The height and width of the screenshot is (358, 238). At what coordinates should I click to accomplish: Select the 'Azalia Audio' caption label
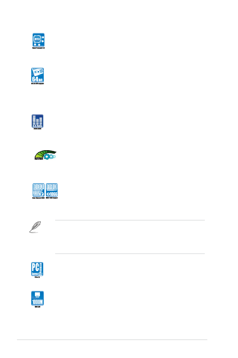[37, 129]
